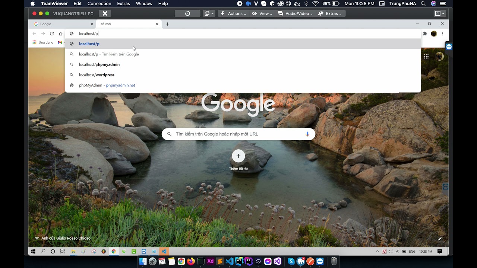
Task: Select the 'Thẻ mới' Chrome tab
Action: pos(128,24)
